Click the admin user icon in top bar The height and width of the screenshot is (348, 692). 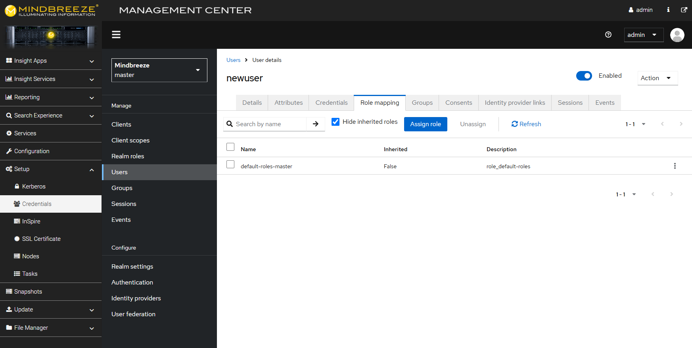click(631, 10)
